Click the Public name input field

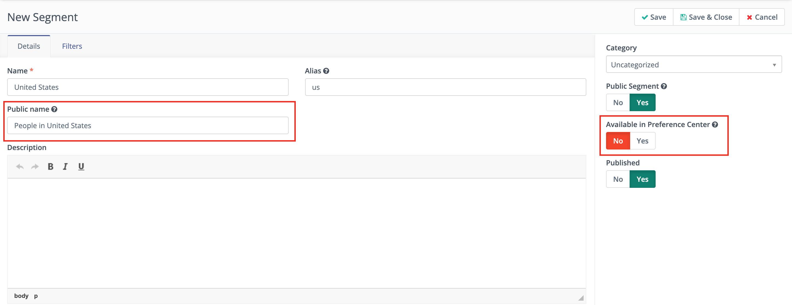(x=148, y=125)
